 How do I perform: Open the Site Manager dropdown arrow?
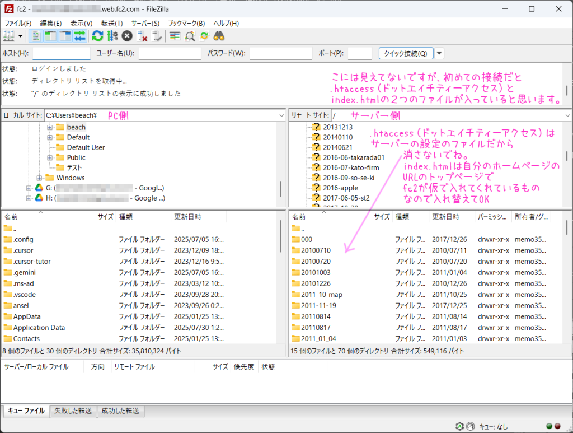[21, 36]
